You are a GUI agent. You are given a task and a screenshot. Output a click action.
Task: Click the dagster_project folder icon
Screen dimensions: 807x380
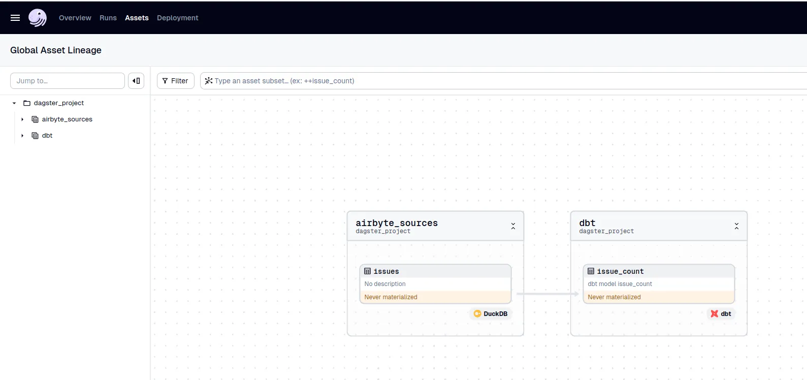point(27,103)
